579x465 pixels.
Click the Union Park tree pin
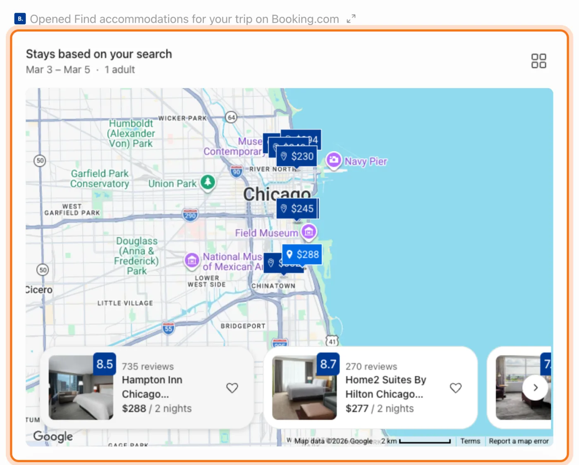(x=208, y=182)
